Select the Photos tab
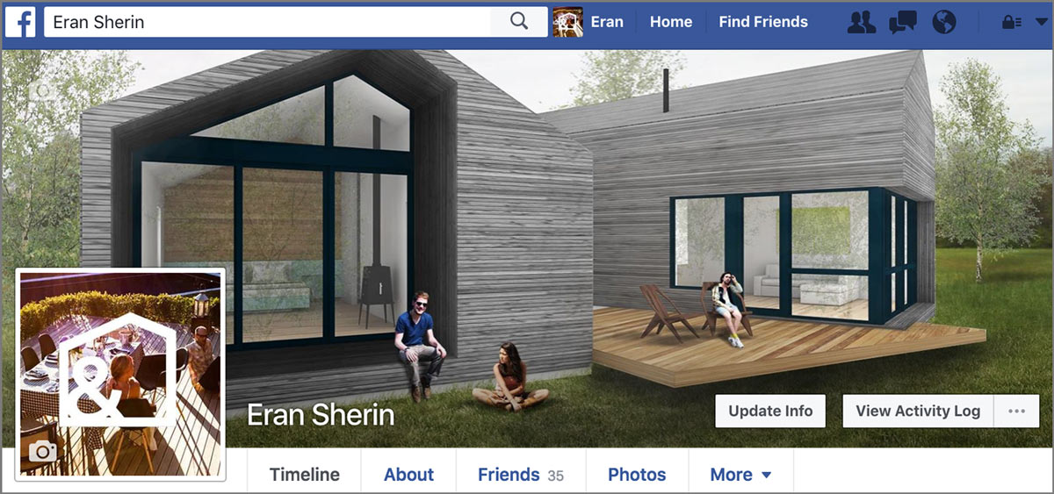The height and width of the screenshot is (494, 1054). pos(637,475)
